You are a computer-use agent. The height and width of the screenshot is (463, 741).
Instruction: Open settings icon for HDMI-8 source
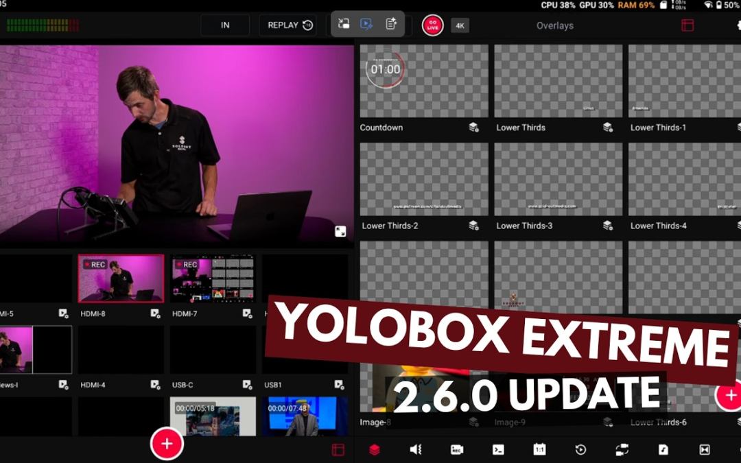(155, 313)
